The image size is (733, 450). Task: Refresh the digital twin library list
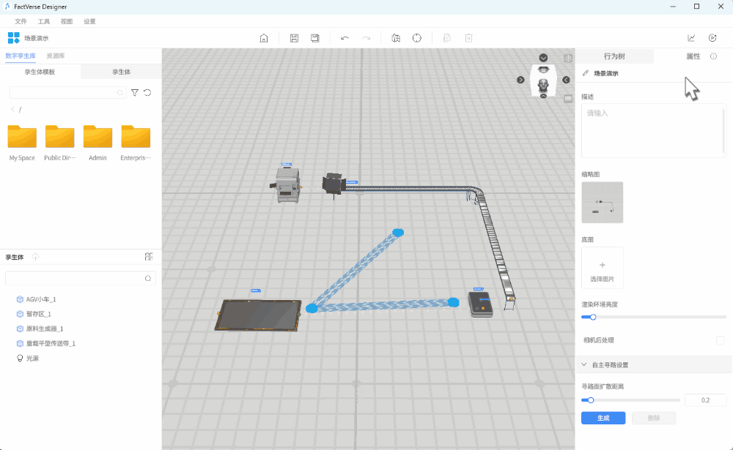(147, 93)
